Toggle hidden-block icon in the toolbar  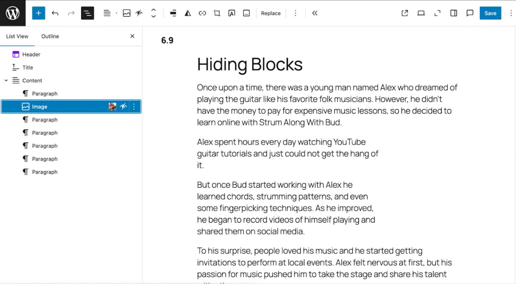pyautogui.click(x=139, y=13)
